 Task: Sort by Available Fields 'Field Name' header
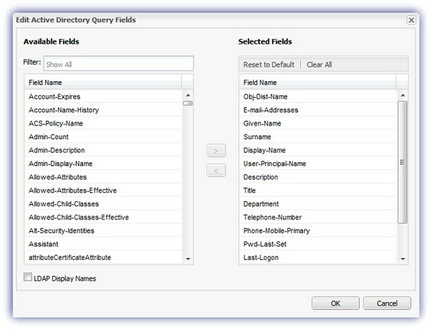(103, 83)
